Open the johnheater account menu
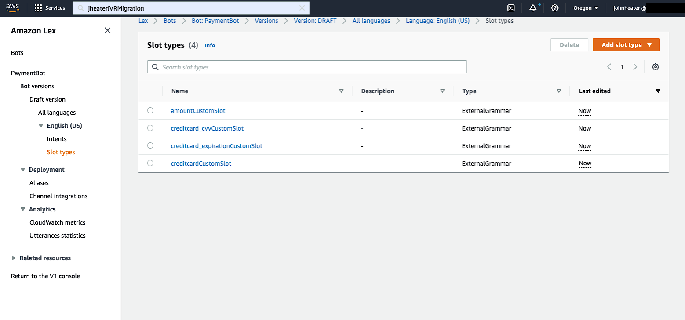 630,8
